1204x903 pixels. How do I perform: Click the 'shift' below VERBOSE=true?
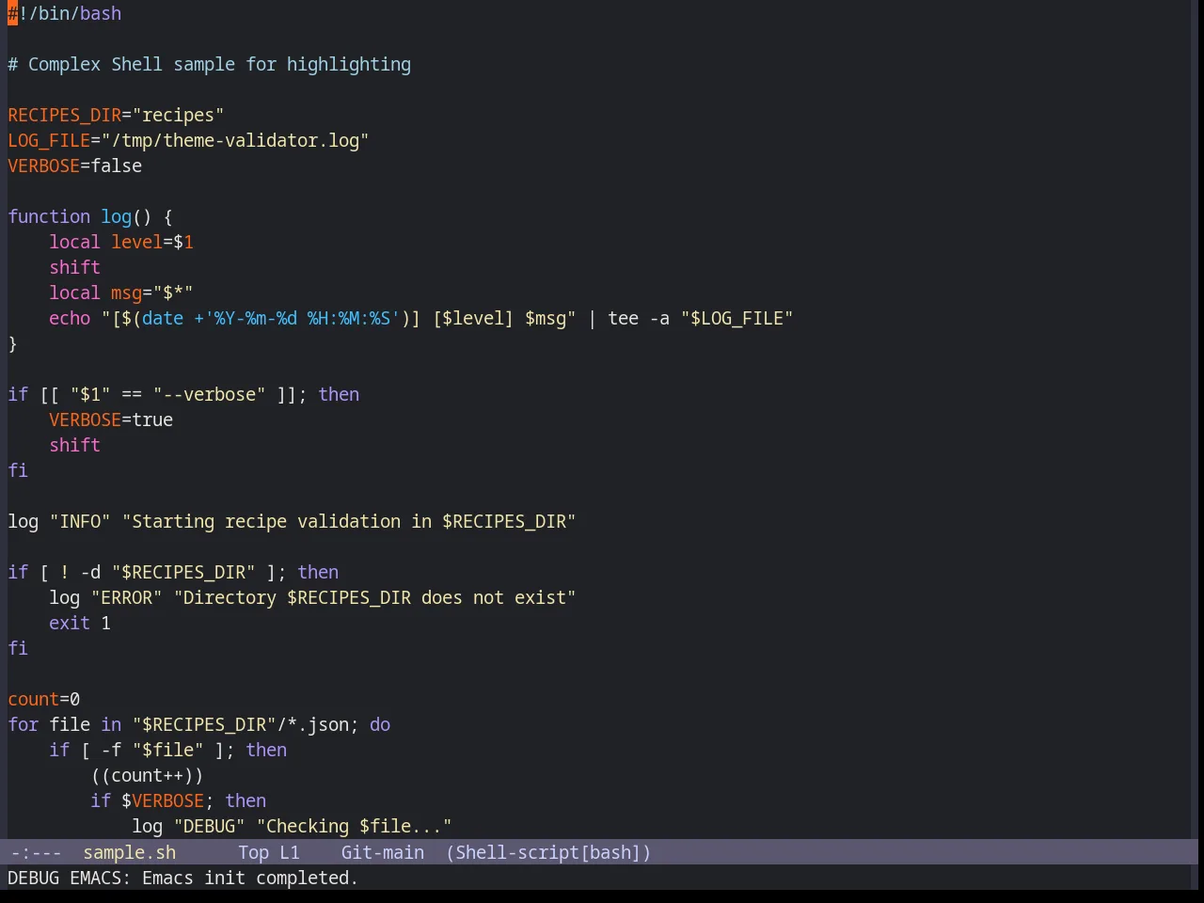pos(74,446)
